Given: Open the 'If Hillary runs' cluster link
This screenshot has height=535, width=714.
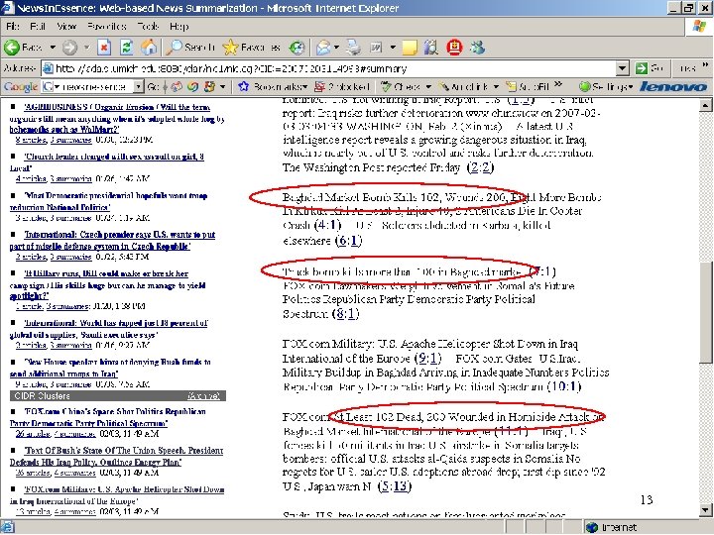Looking at the screenshot, I should click(107, 284).
